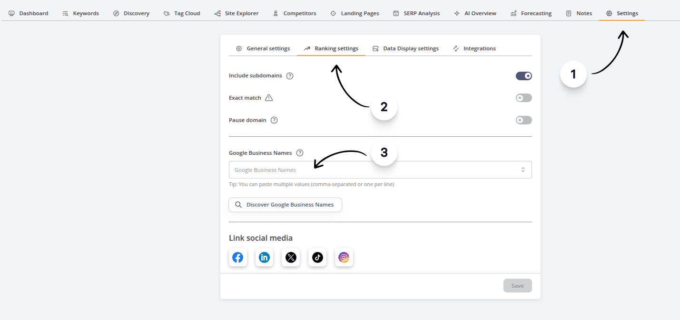
Task: Open the AI Overview tab
Action: [x=475, y=13]
